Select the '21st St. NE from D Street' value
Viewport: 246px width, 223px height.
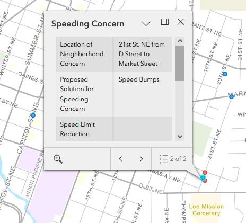[142, 54]
